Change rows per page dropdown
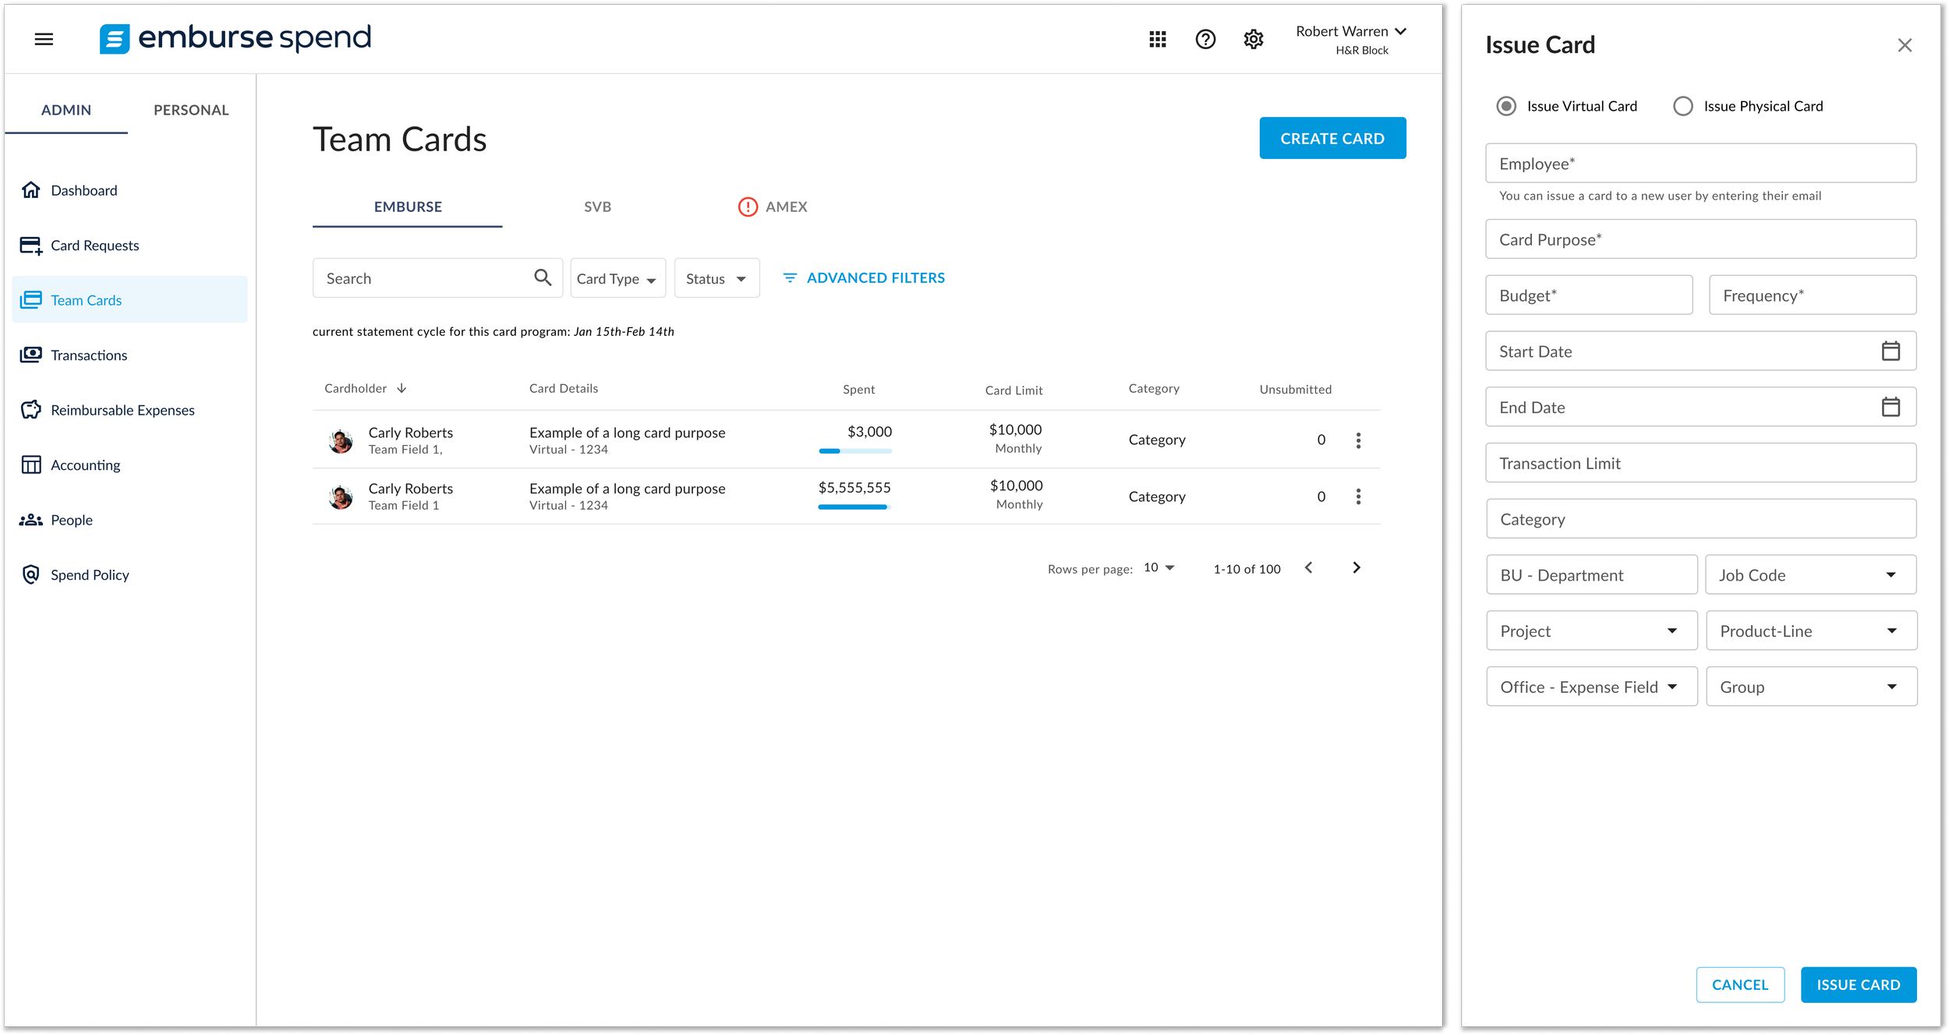The width and height of the screenshot is (1949, 1035). tap(1158, 568)
